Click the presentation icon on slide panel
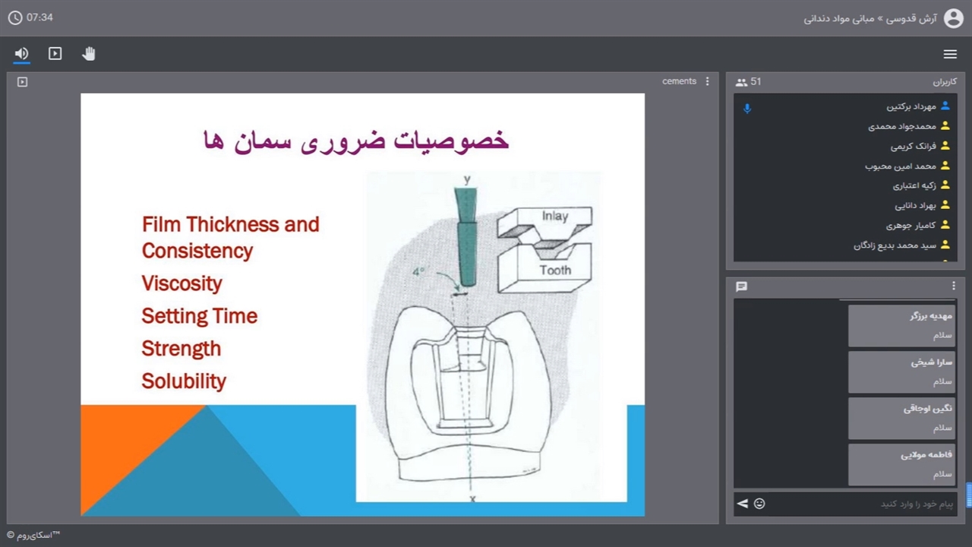Screen dimensions: 972x547 point(22,82)
